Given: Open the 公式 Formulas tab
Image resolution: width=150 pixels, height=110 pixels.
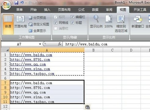Looking at the screenshot, I should click(x=81, y=10).
